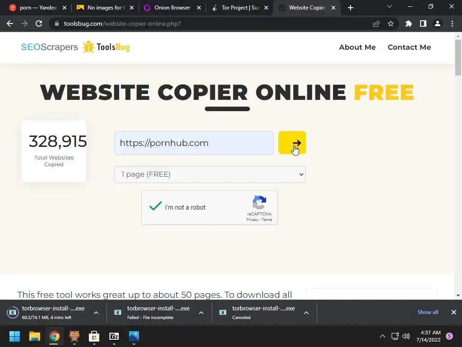Open the tab search dropdown

coord(389,6)
